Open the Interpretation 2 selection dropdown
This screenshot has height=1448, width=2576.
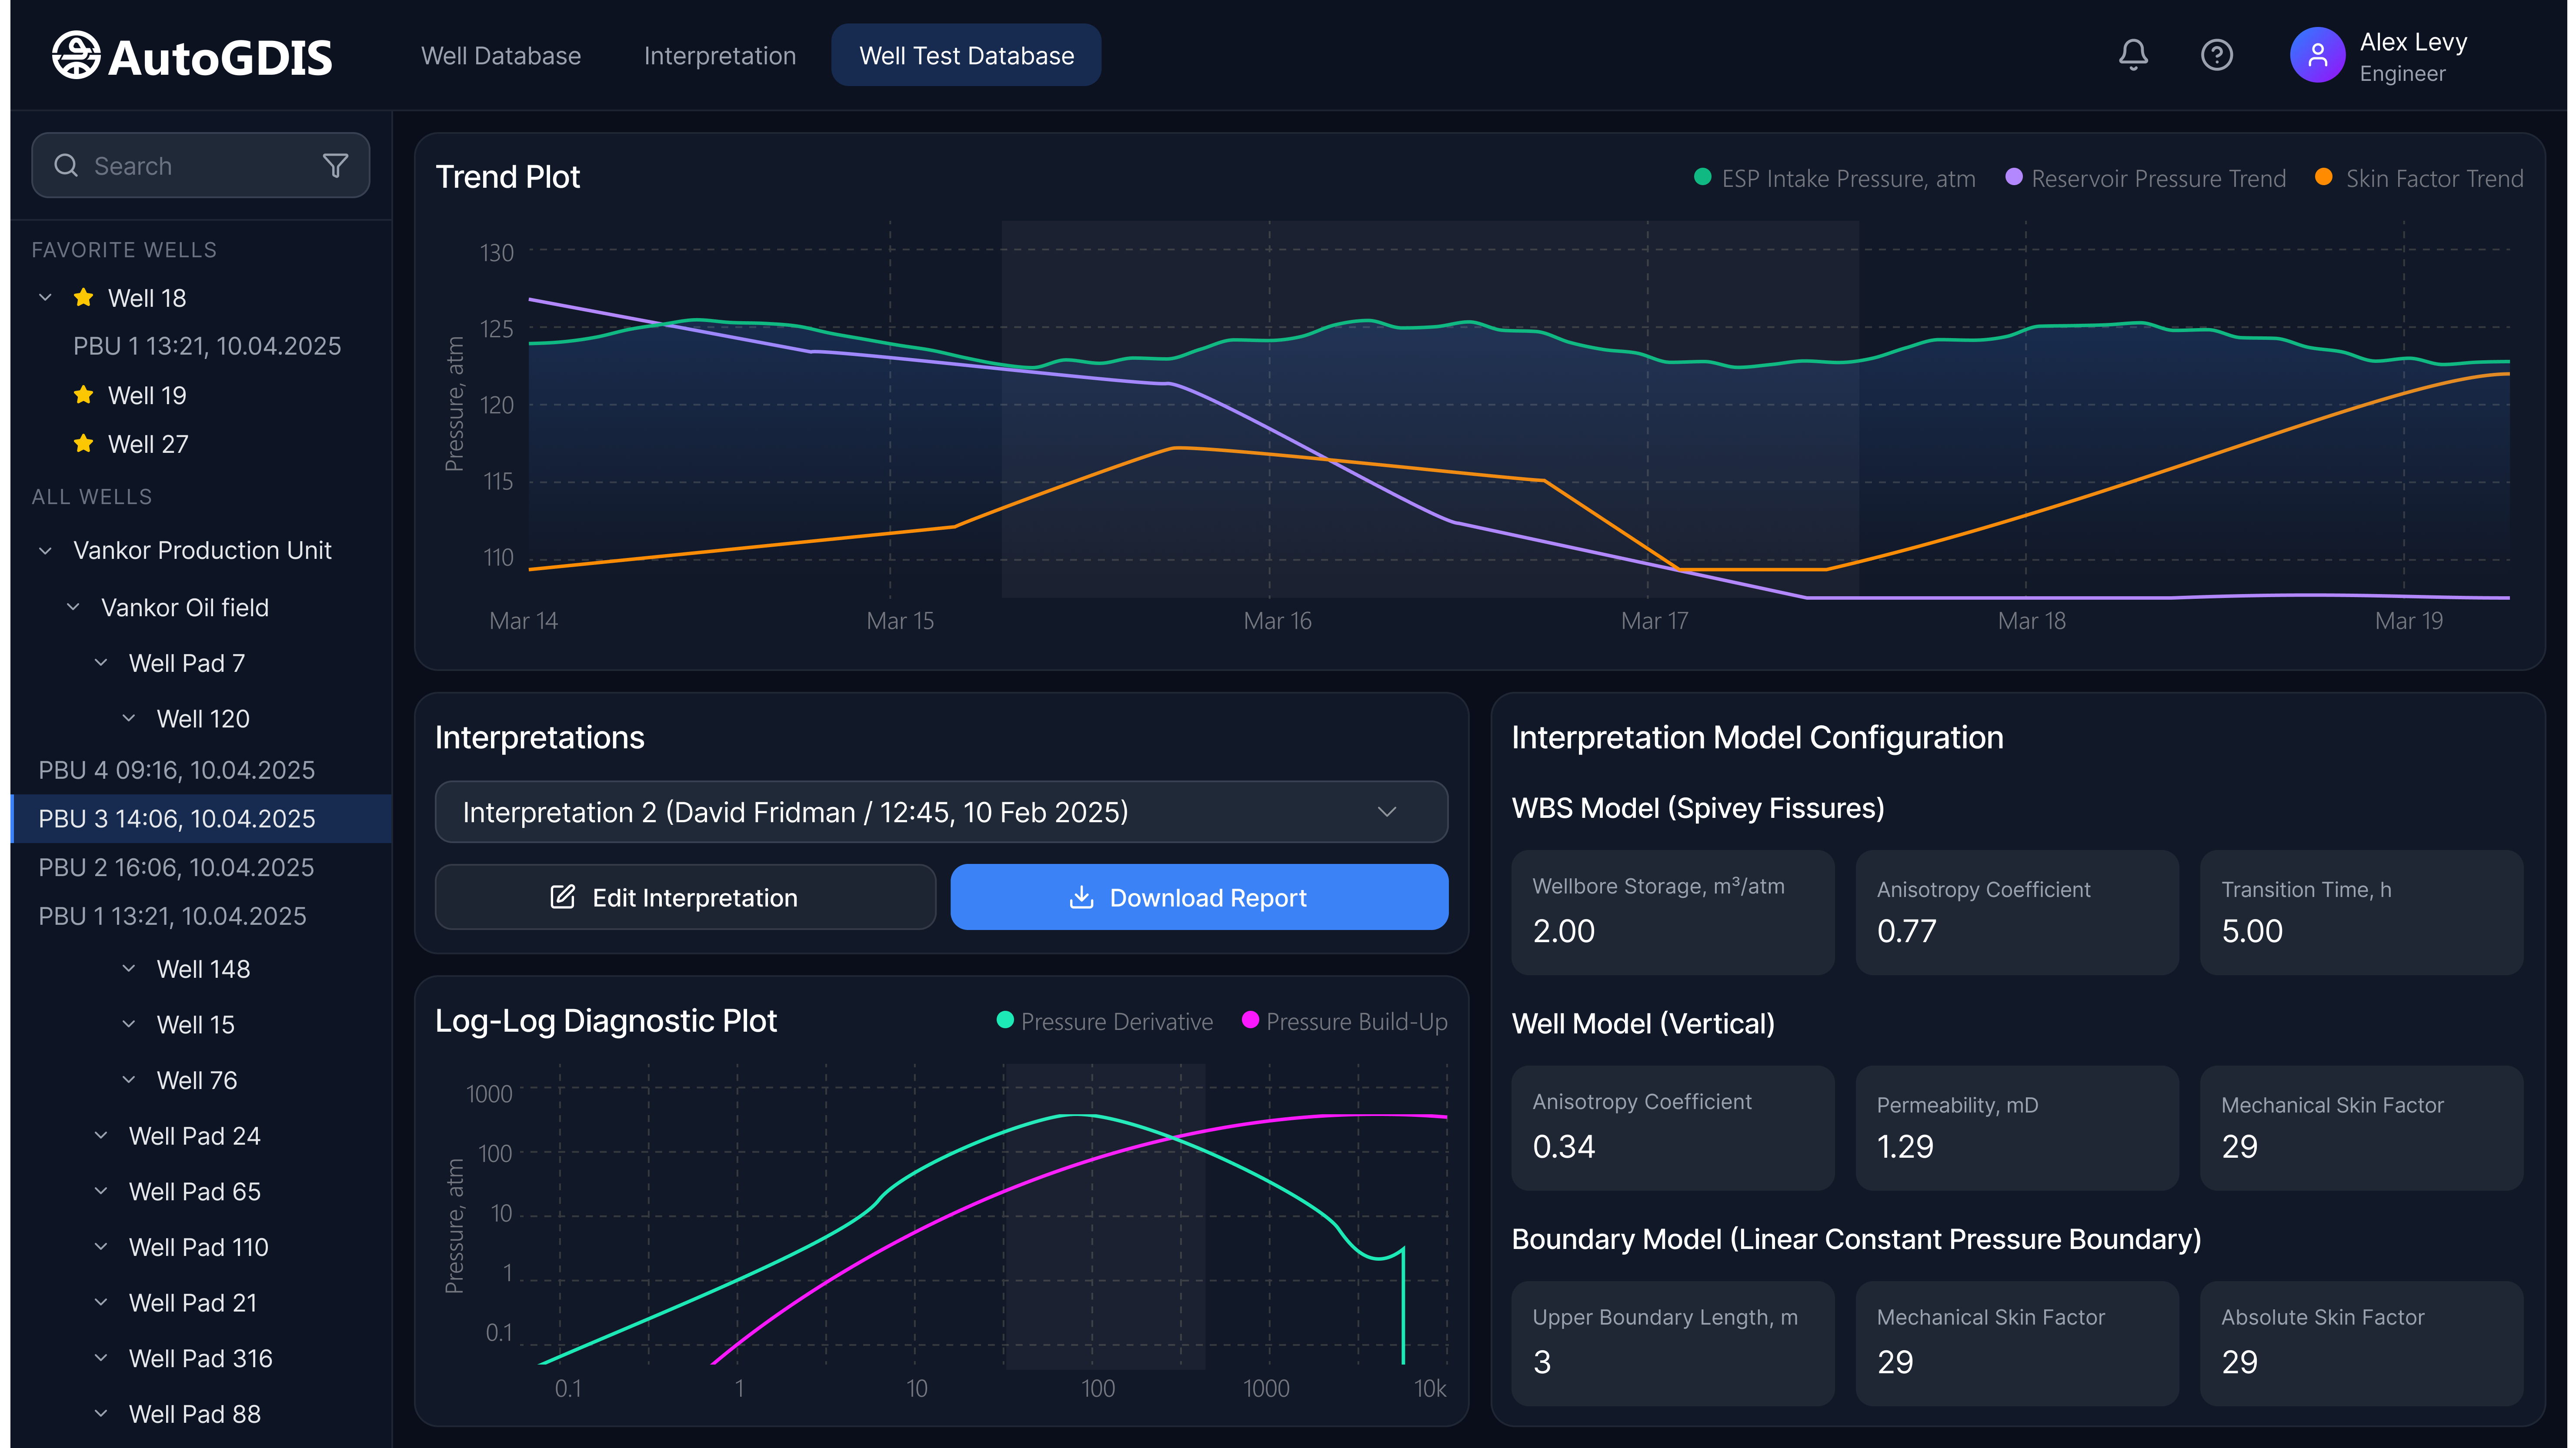click(941, 811)
